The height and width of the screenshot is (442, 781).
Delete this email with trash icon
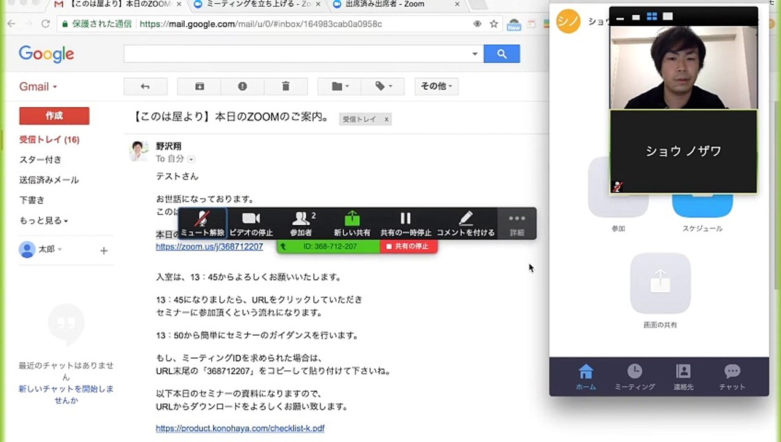coord(286,87)
